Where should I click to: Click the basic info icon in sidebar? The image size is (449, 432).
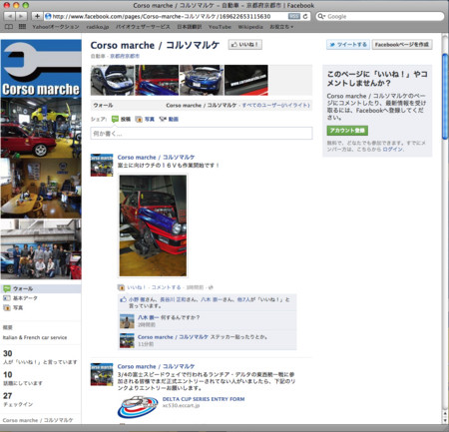[x=7, y=298]
